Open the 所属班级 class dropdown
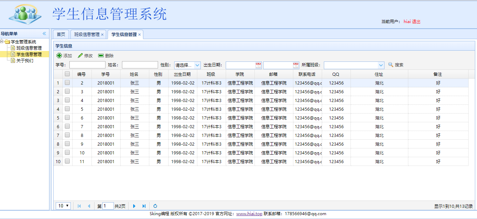 pos(381,65)
